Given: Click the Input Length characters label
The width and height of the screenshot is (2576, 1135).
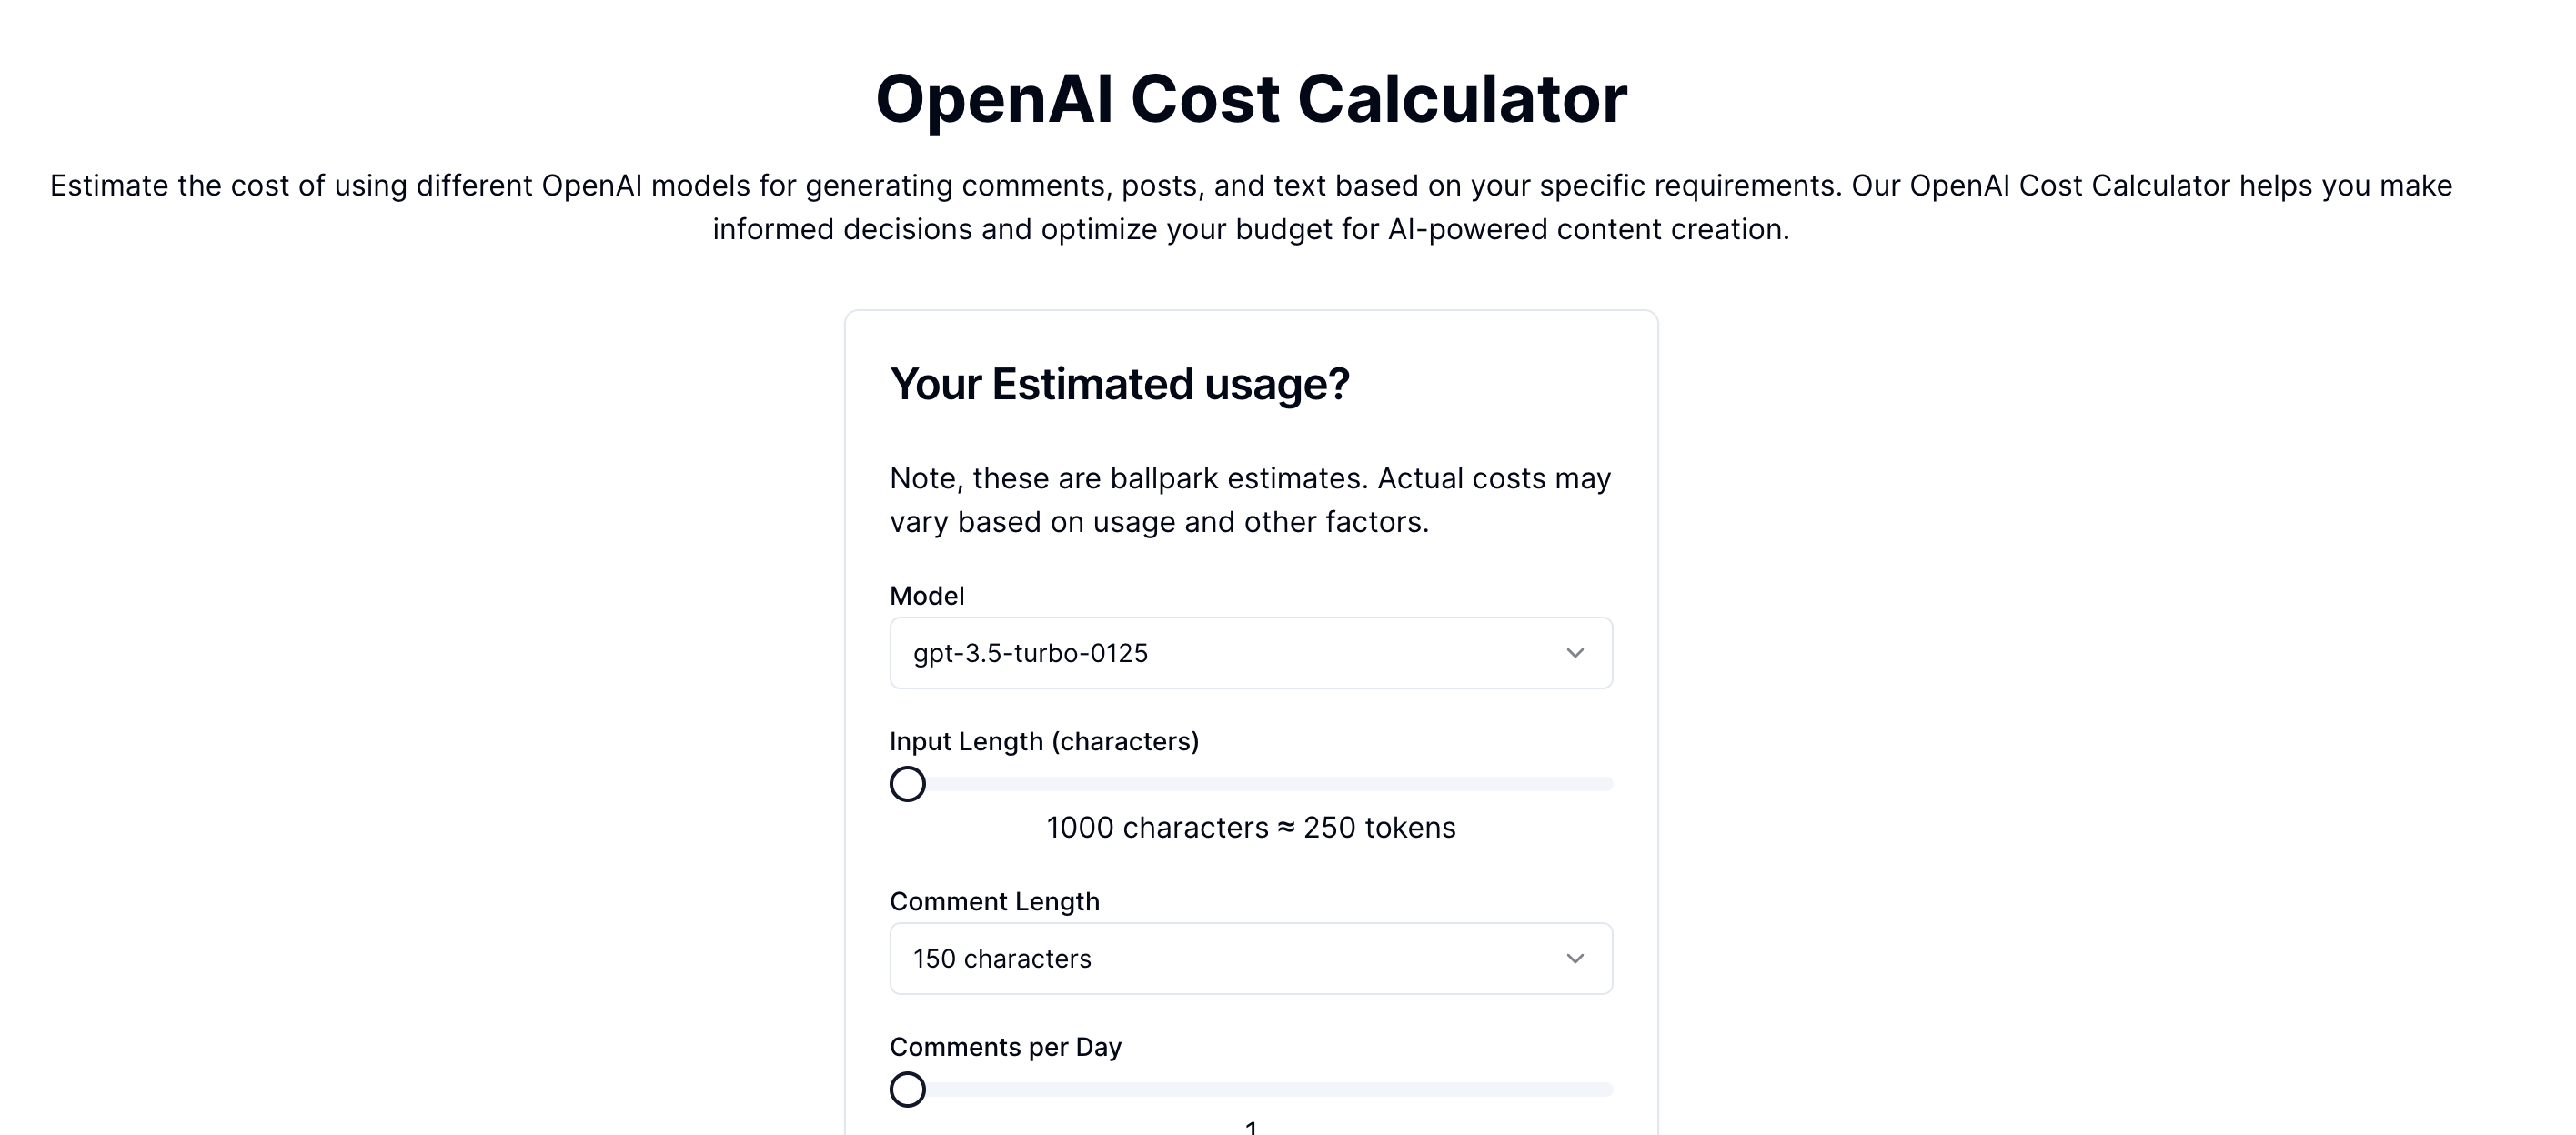Looking at the screenshot, I should click(1044, 741).
